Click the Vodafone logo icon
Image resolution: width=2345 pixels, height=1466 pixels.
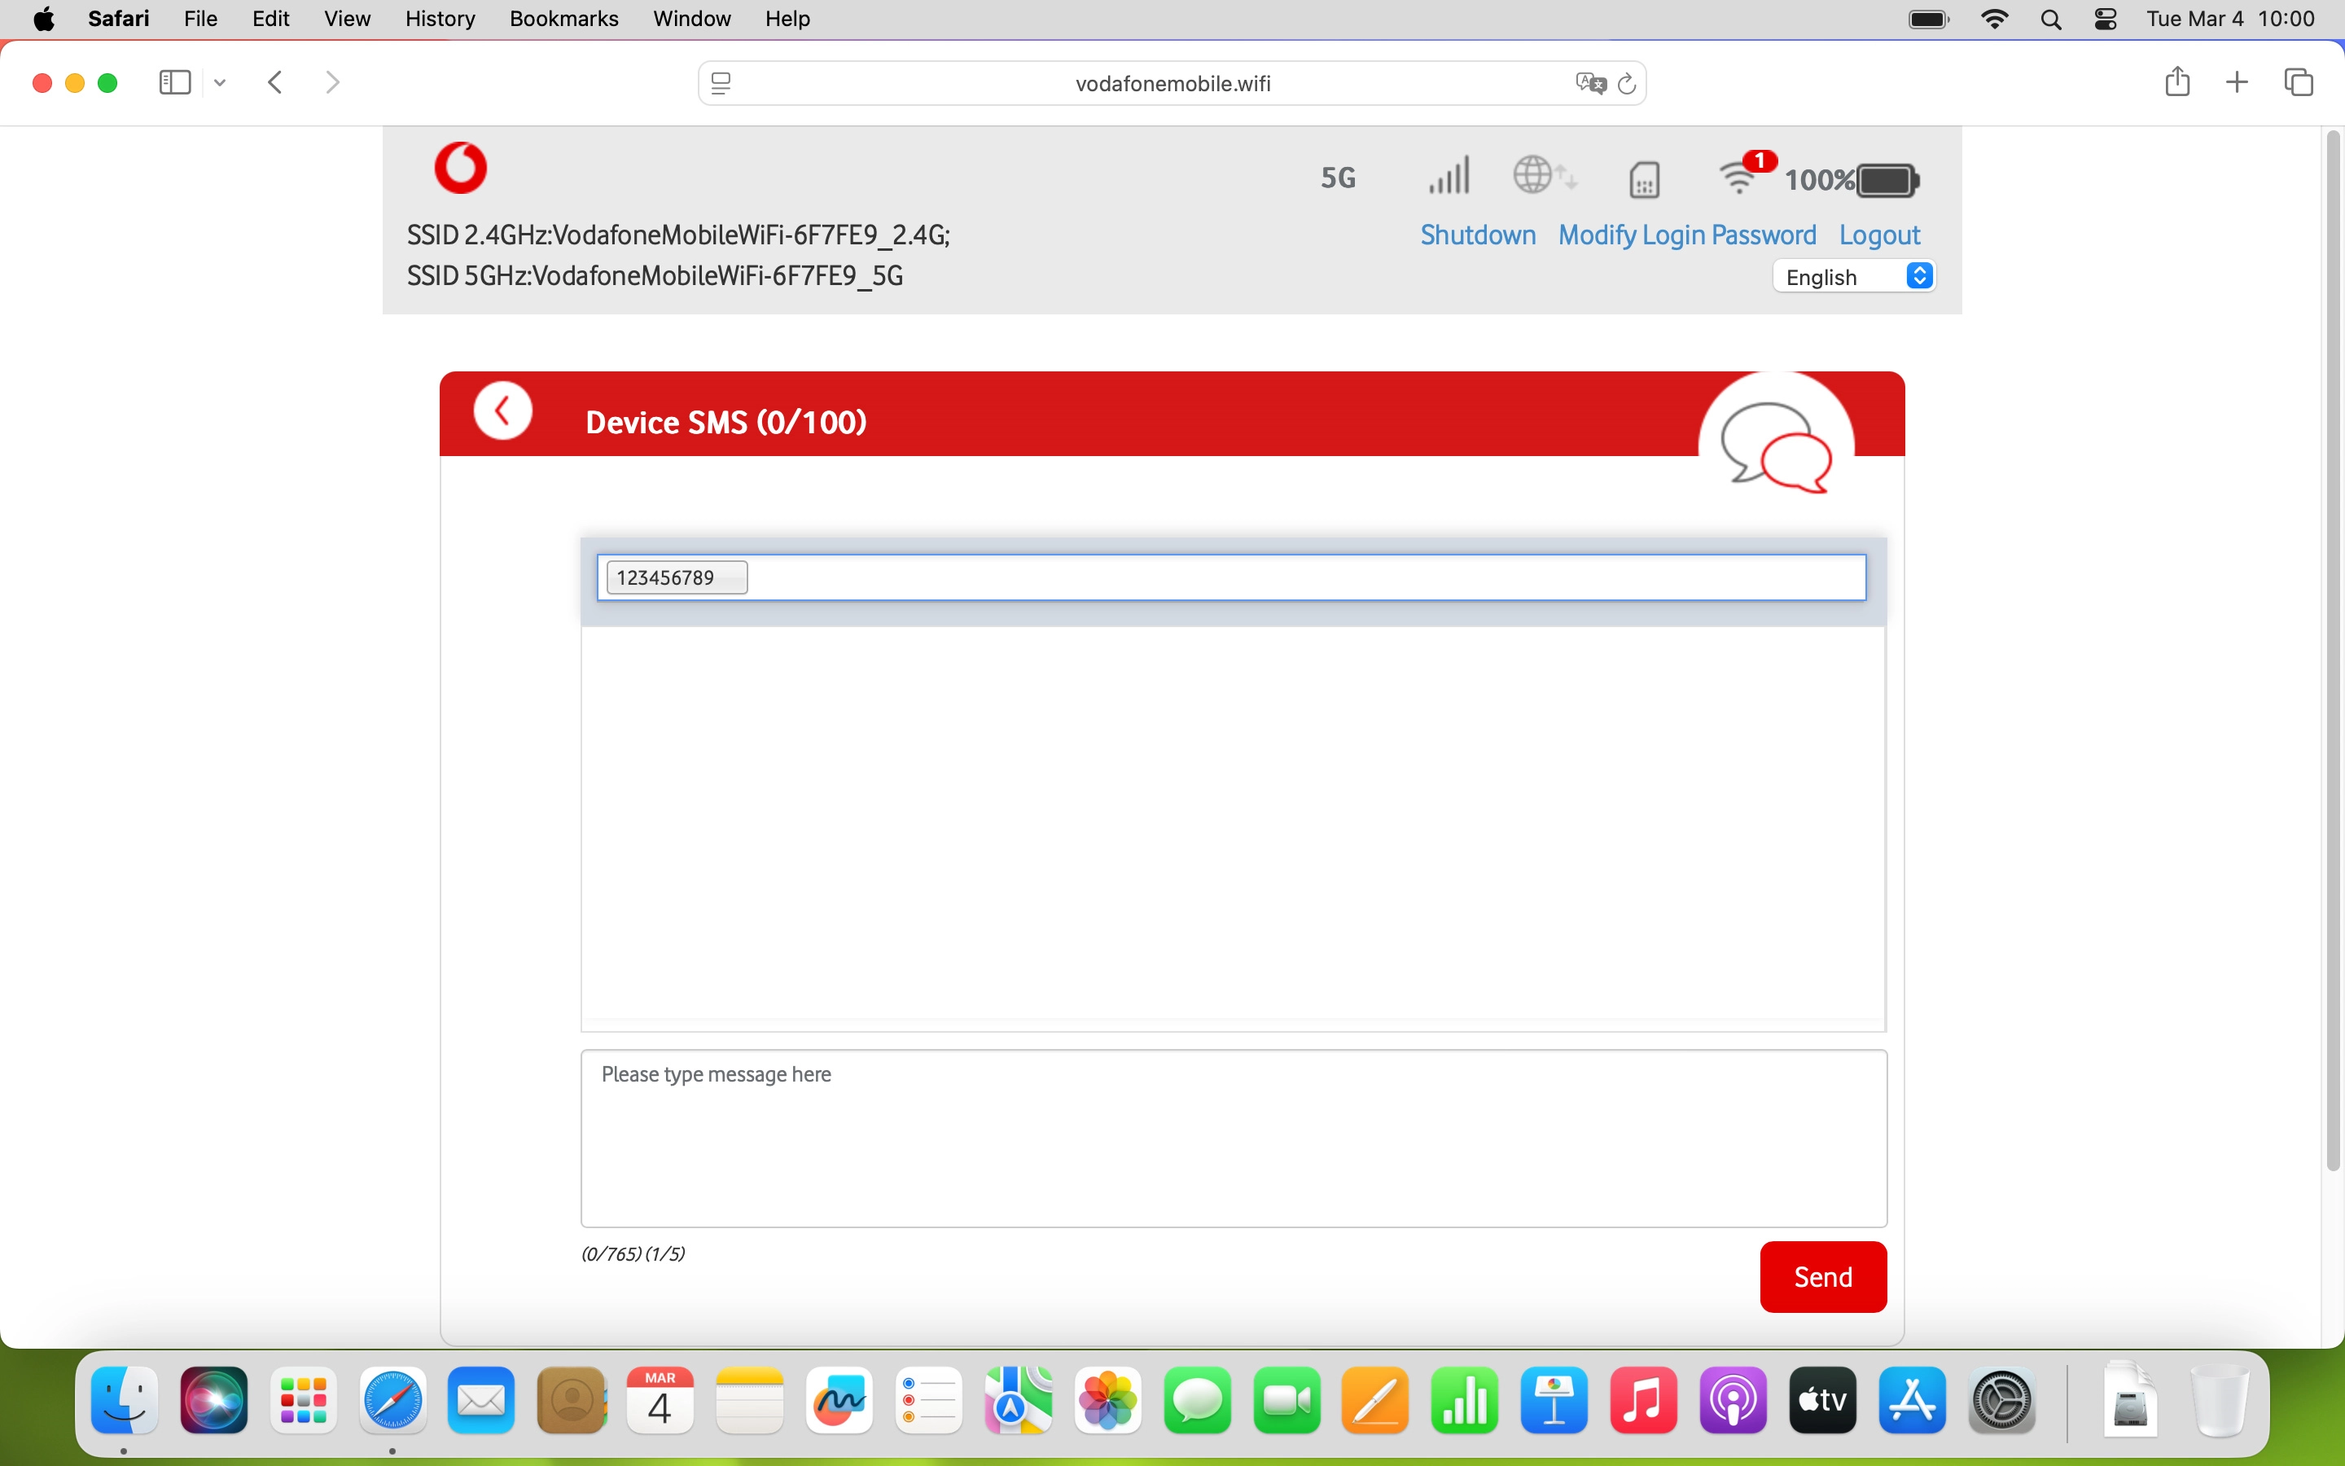tap(460, 168)
